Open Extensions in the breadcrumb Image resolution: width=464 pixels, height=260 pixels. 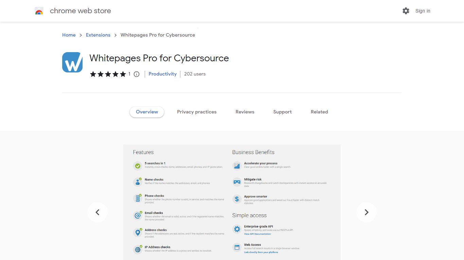pyautogui.click(x=98, y=35)
